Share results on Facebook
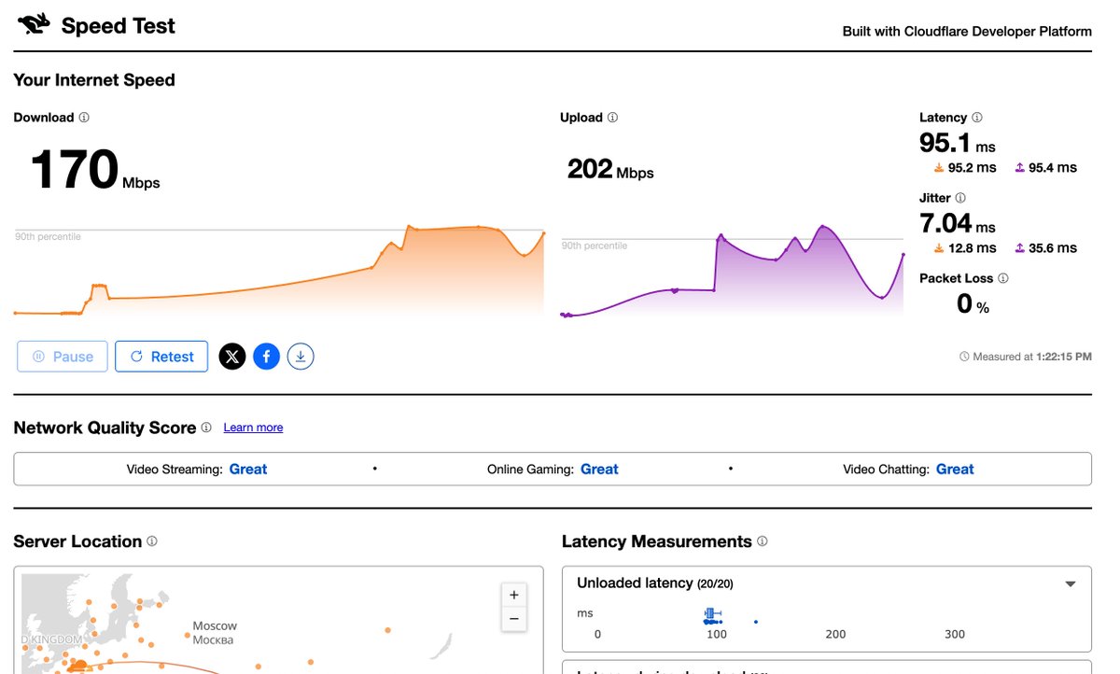Viewport: 1120px width, 674px height. [267, 357]
